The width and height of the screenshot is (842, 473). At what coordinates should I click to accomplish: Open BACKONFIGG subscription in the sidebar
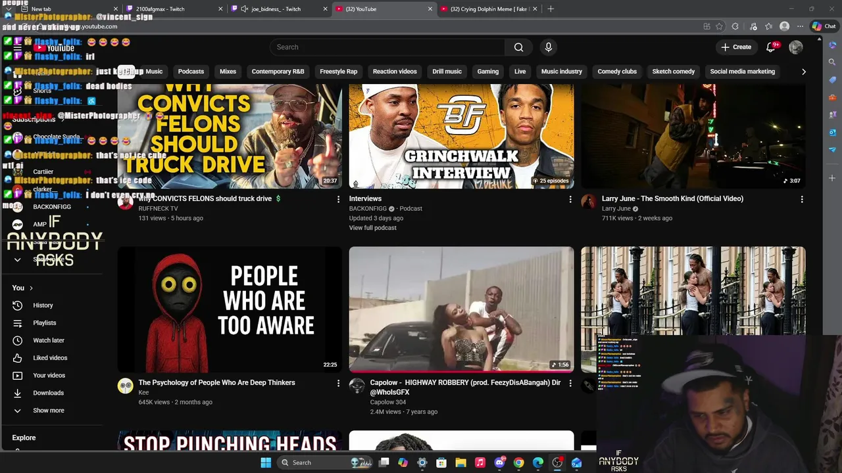pyautogui.click(x=52, y=207)
